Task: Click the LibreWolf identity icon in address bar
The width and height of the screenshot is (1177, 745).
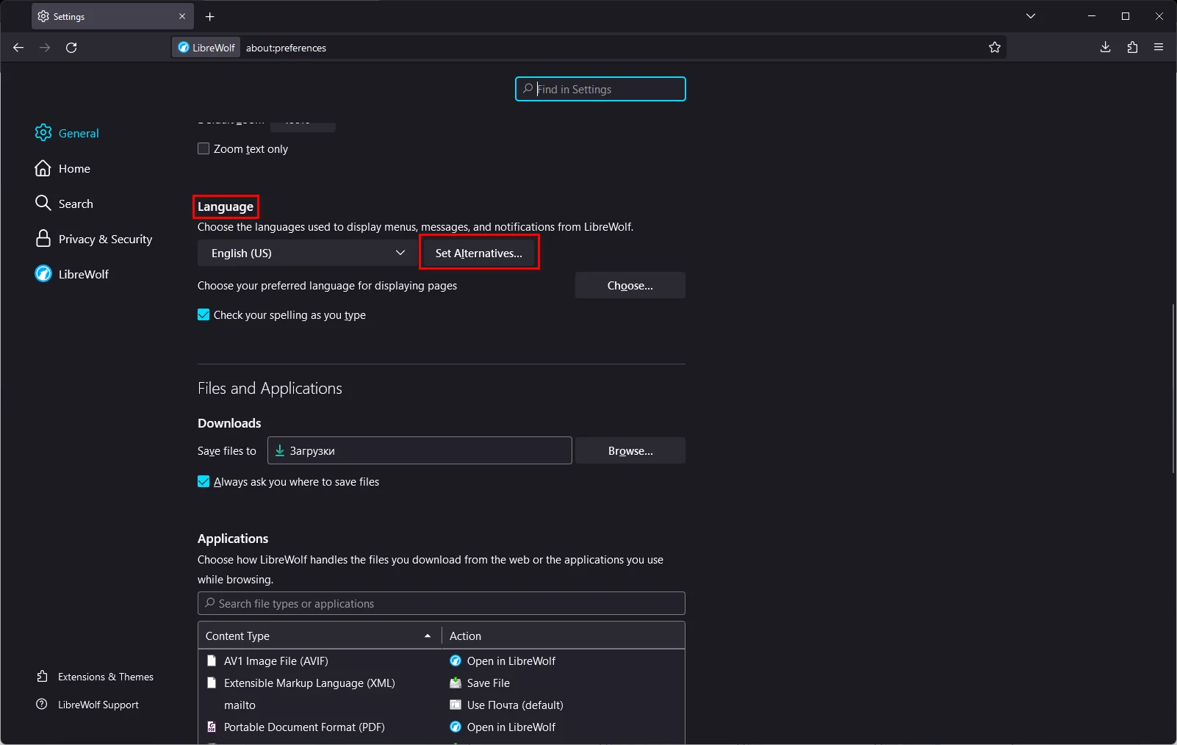Action: click(206, 48)
